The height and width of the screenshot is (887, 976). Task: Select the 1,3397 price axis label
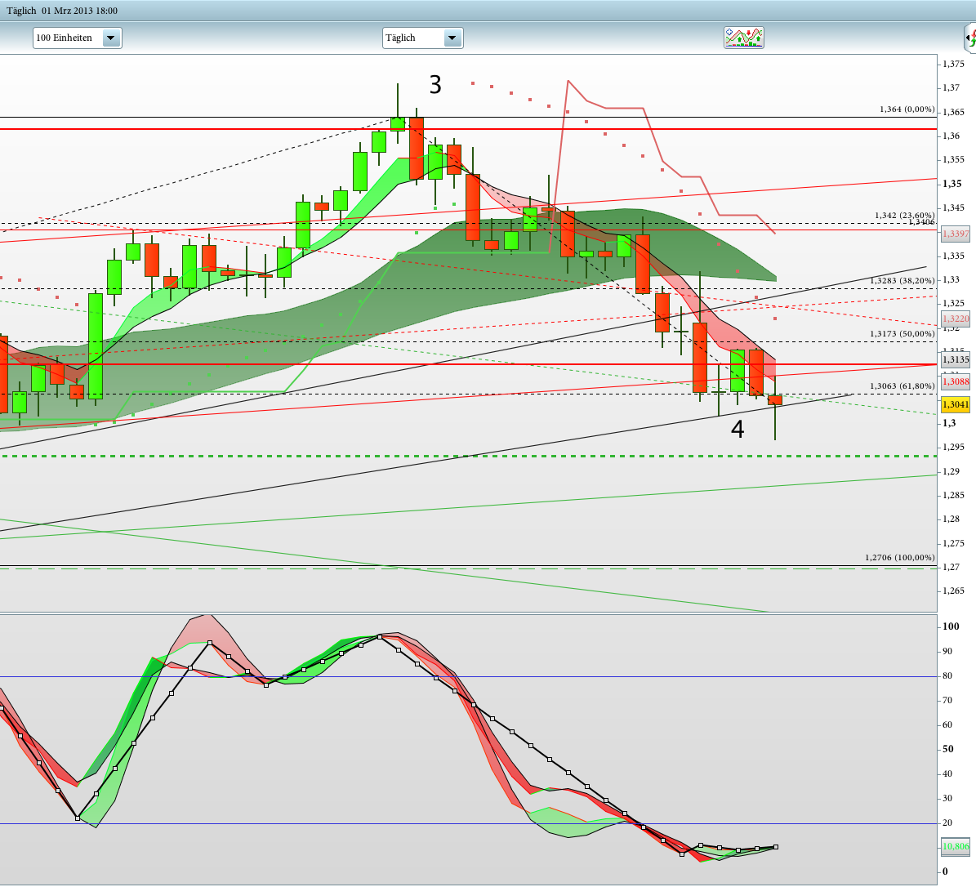point(956,234)
